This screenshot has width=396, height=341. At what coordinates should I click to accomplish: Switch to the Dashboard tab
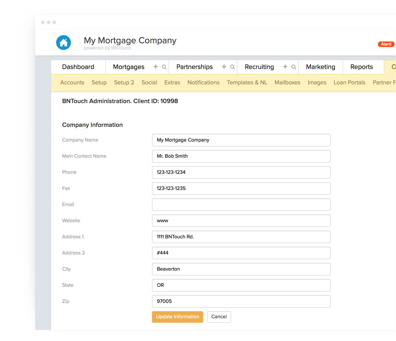(x=78, y=67)
